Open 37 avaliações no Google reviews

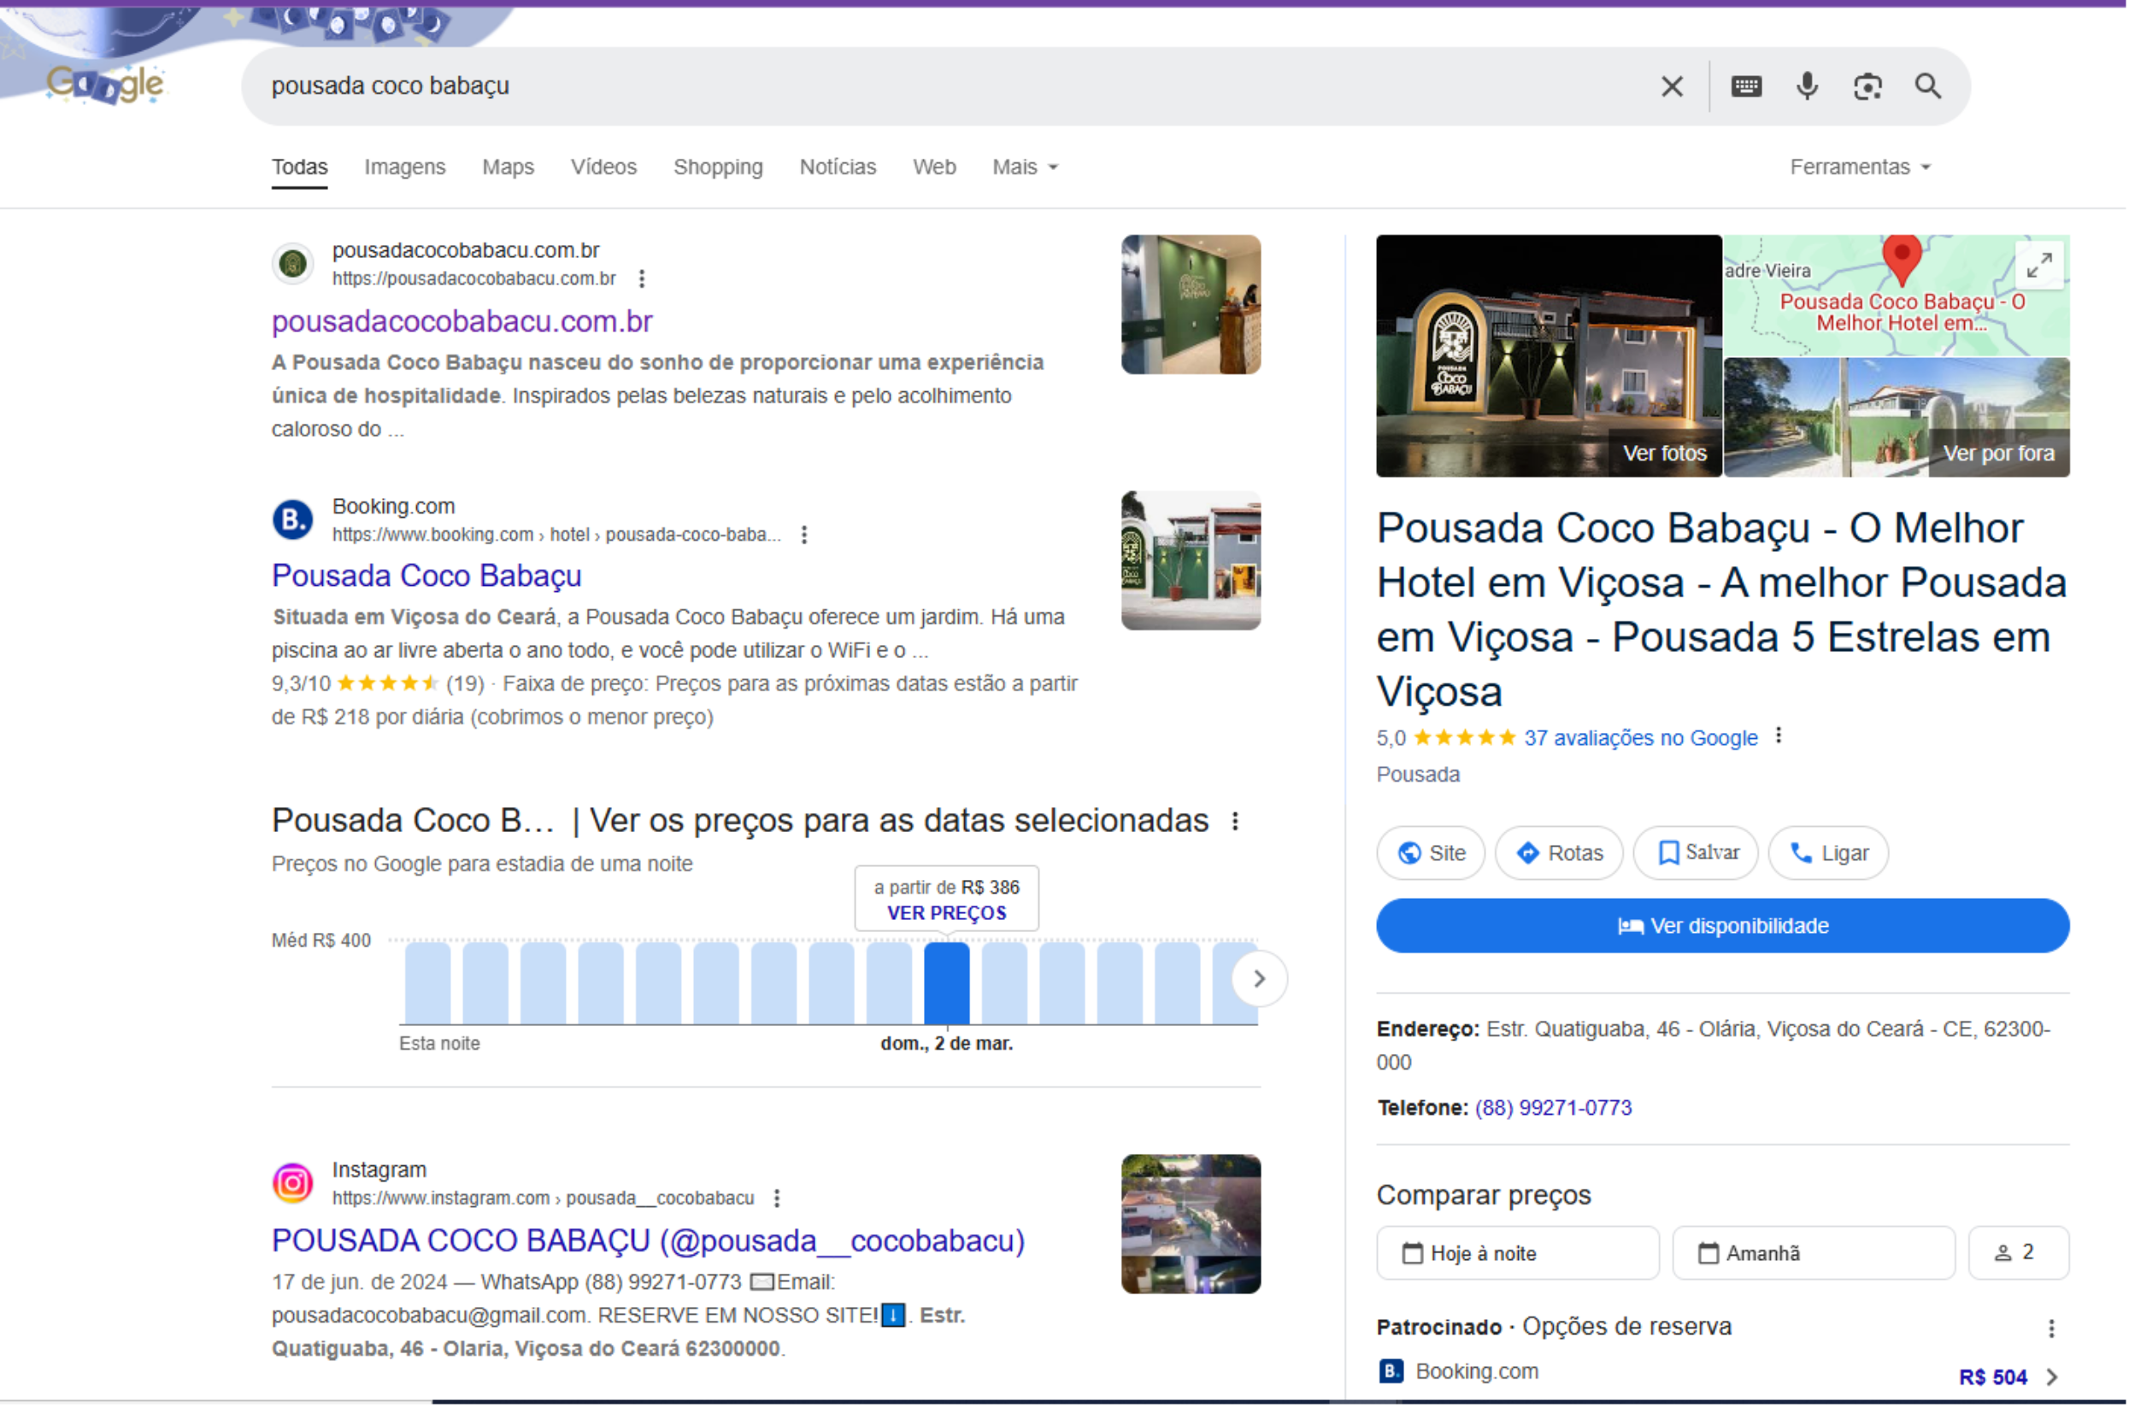[1641, 738]
